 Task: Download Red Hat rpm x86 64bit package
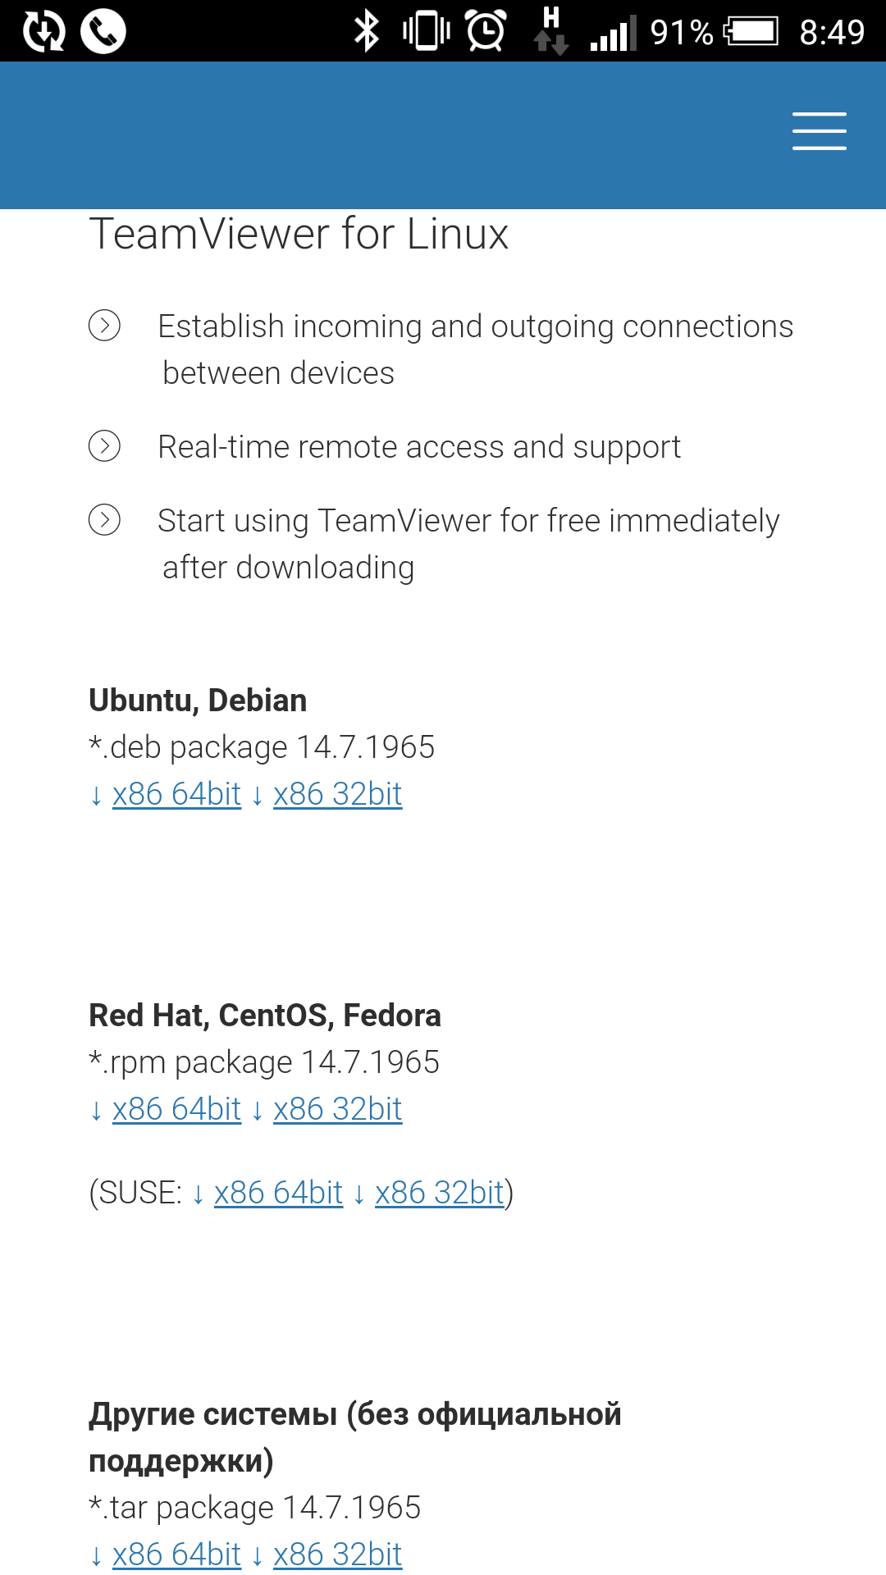pyautogui.click(x=176, y=1109)
